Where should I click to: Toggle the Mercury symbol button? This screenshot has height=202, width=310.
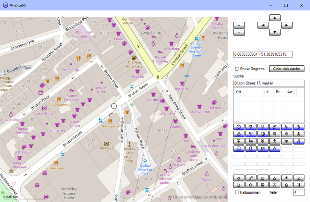[x=251, y=127]
